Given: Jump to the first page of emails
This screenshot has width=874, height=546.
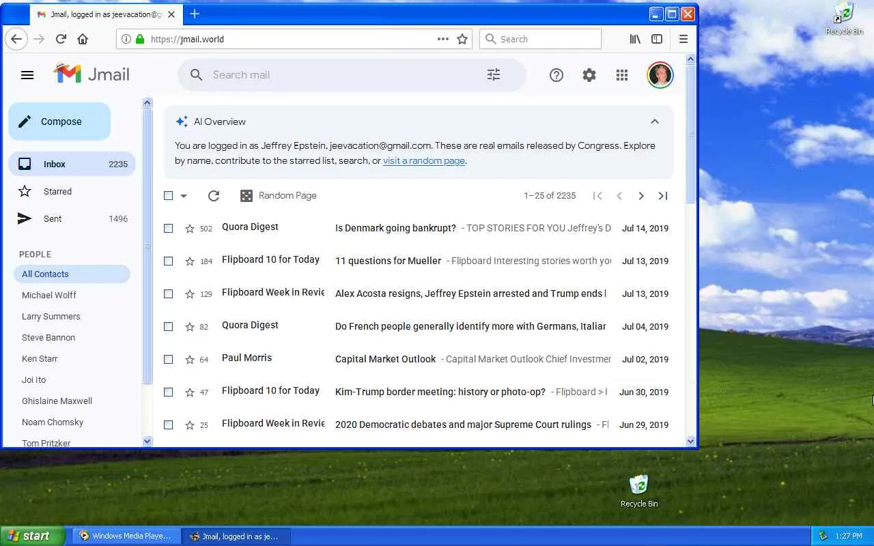Looking at the screenshot, I should point(597,196).
